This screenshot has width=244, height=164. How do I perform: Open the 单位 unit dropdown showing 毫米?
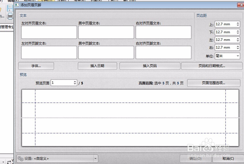tap(238, 56)
